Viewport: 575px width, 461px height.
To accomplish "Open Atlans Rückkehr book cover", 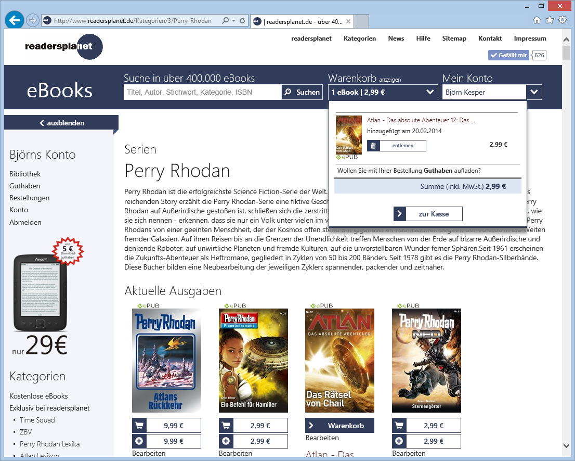I will [166, 361].
